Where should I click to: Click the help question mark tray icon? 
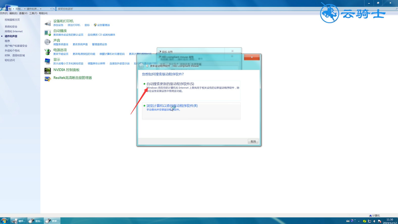[x=352, y=221]
